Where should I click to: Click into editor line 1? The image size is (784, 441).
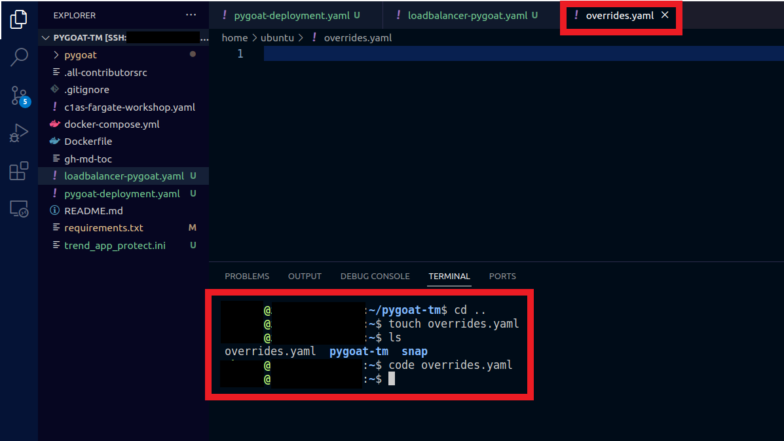coord(523,54)
